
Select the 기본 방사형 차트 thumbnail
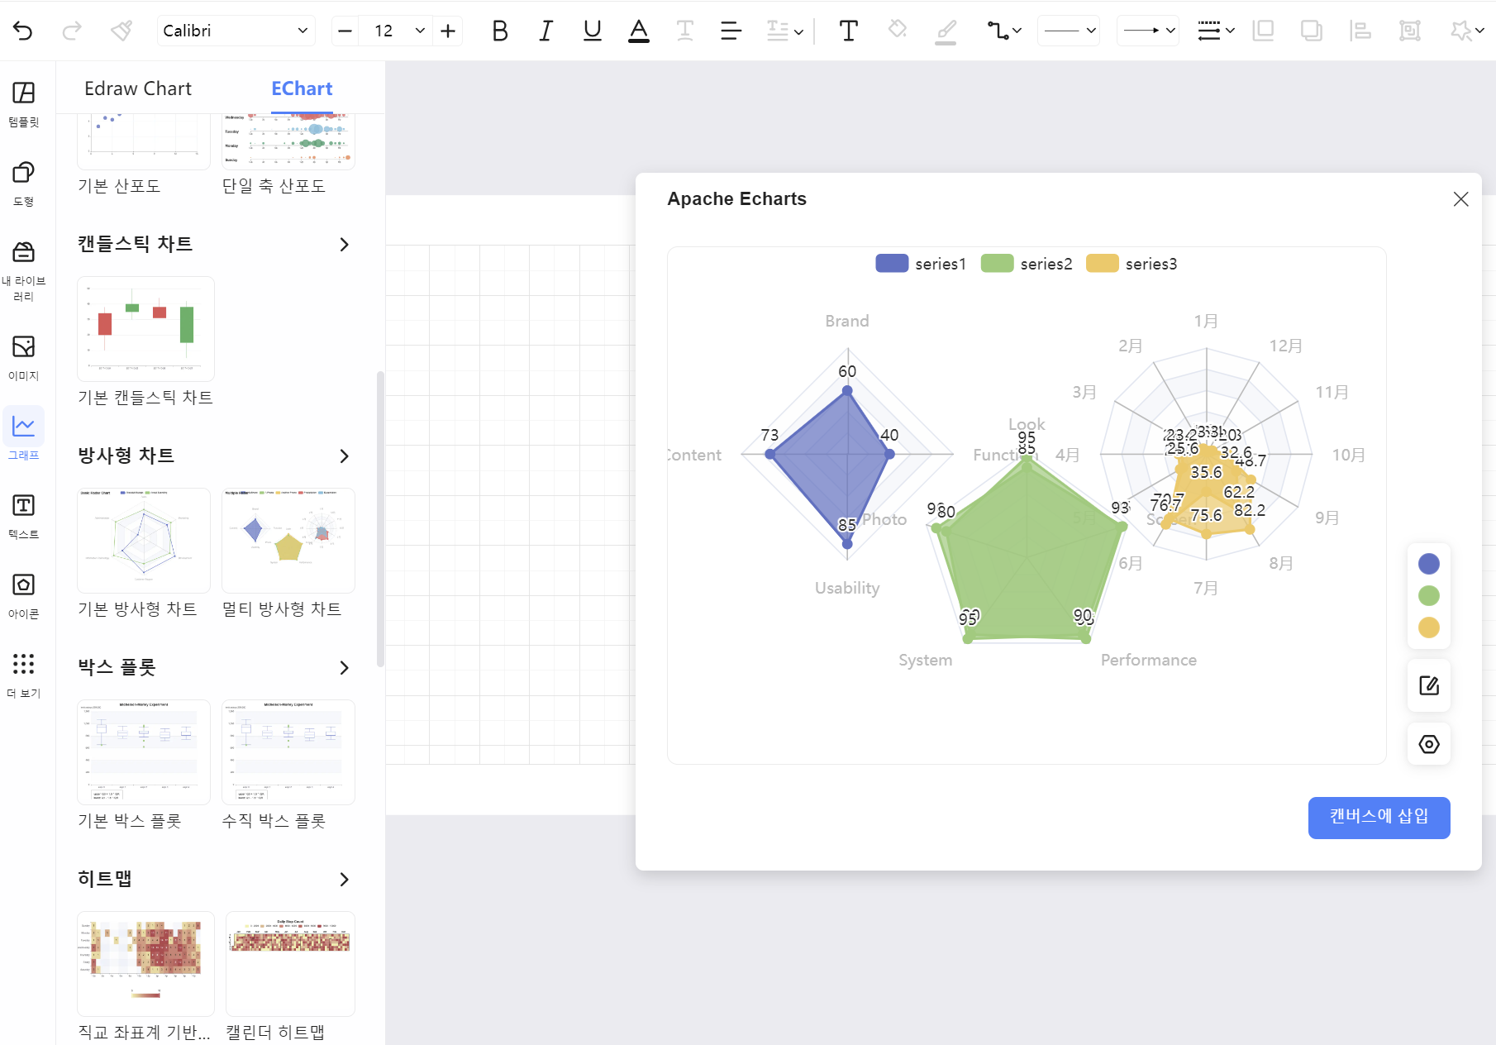click(x=144, y=541)
